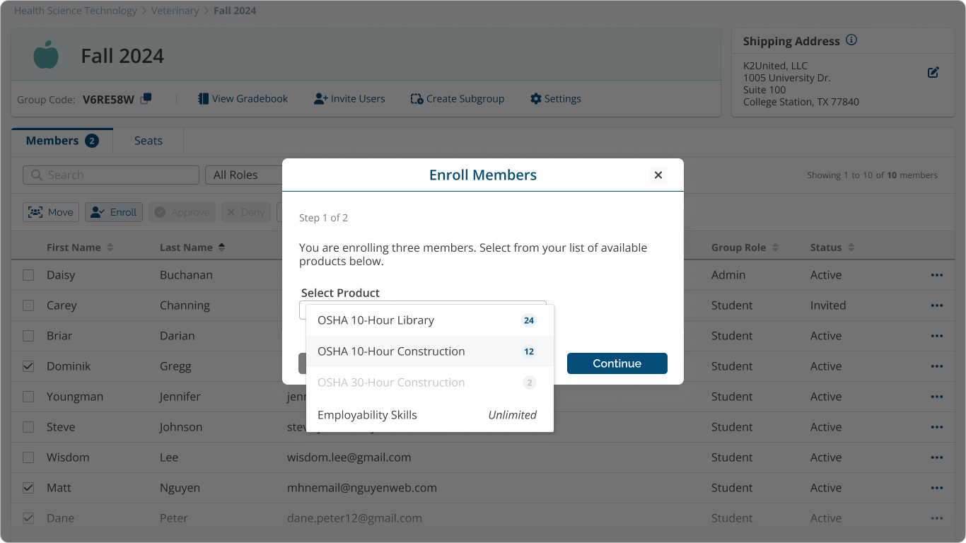Open View Gradebook from the toolbar
The width and height of the screenshot is (966, 543).
coord(243,98)
